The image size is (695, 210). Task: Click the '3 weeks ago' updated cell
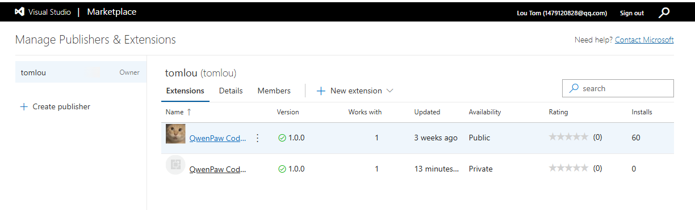coord(436,138)
